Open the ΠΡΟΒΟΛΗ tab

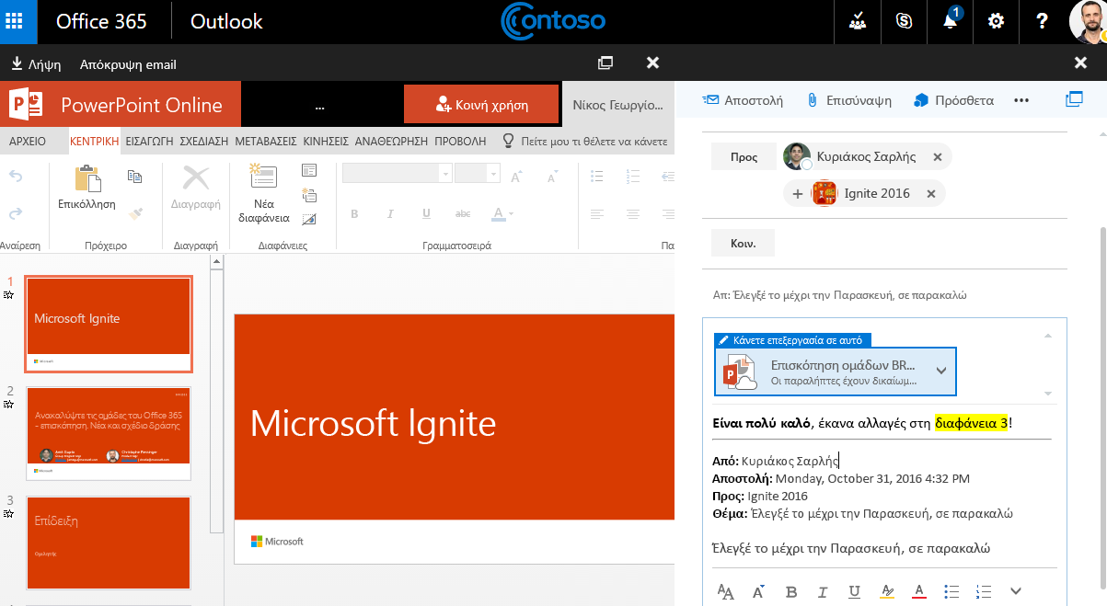click(460, 142)
